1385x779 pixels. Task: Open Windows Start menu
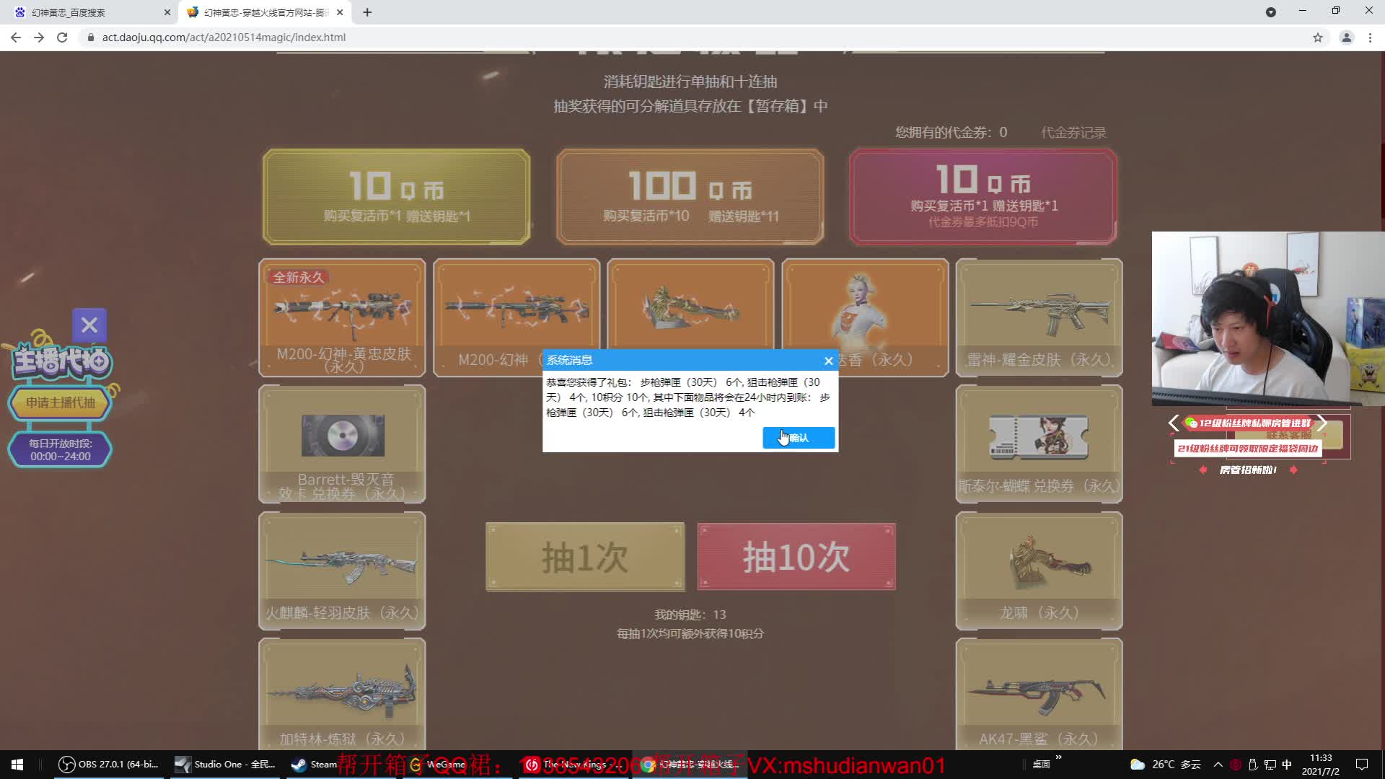point(17,765)
